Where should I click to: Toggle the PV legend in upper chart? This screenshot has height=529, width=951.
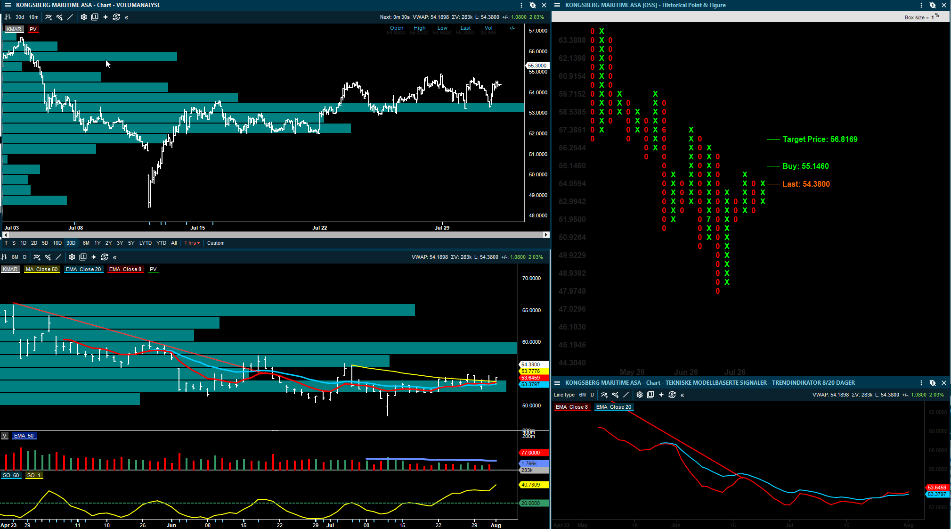coord(33,29)
